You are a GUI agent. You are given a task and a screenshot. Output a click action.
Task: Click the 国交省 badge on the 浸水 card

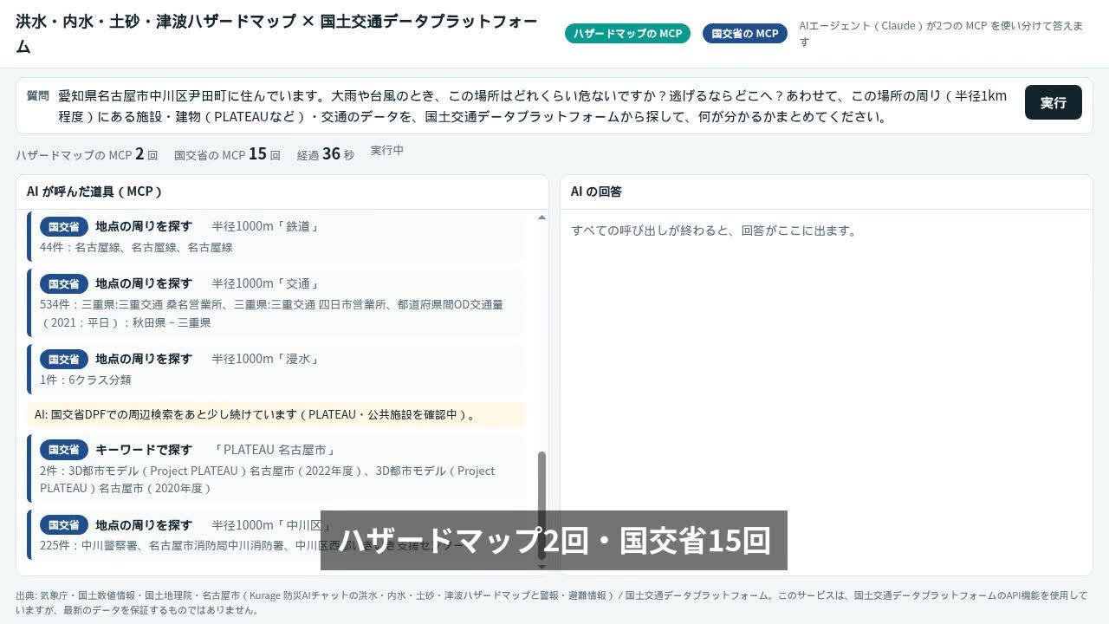tap(64, 359)
